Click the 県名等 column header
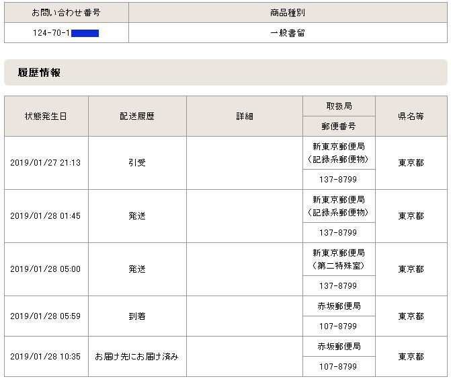 tap(411, 116)
